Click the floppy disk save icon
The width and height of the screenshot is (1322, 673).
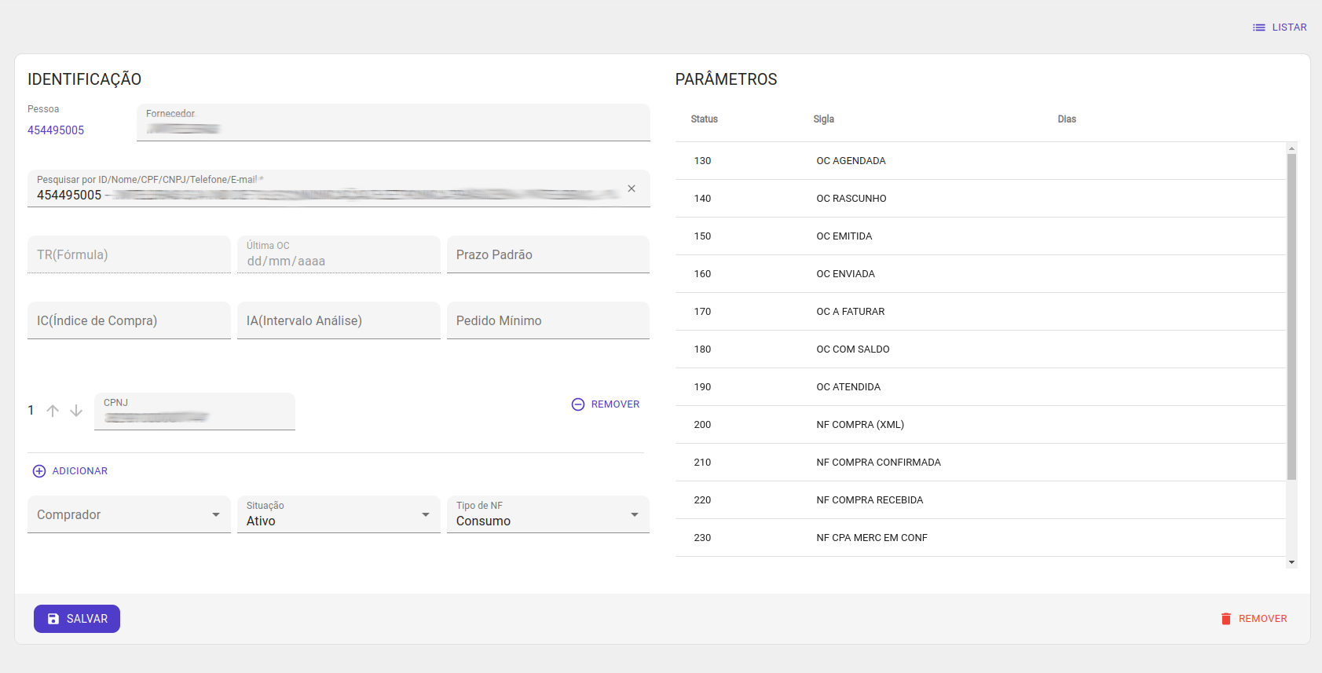(53, 619)
